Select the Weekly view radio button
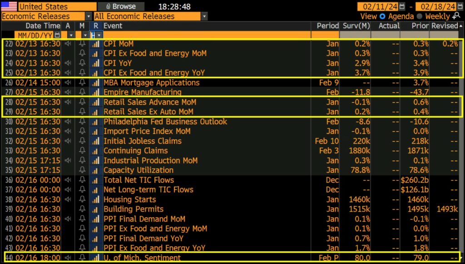The height and width of the screenshot is (264, 465). click(x=420, y=16)
